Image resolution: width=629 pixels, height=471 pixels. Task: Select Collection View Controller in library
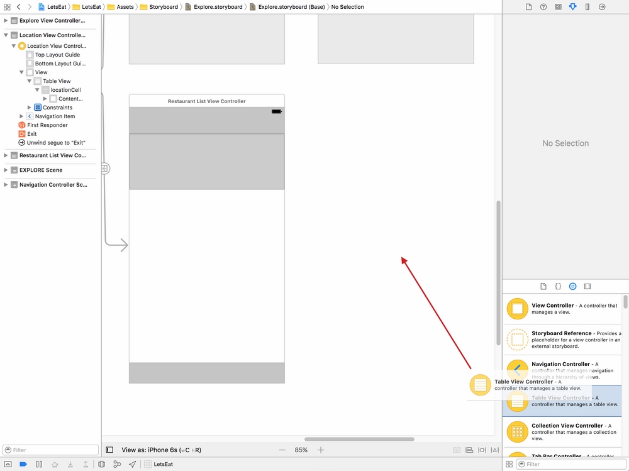click(x=562, y=432)
